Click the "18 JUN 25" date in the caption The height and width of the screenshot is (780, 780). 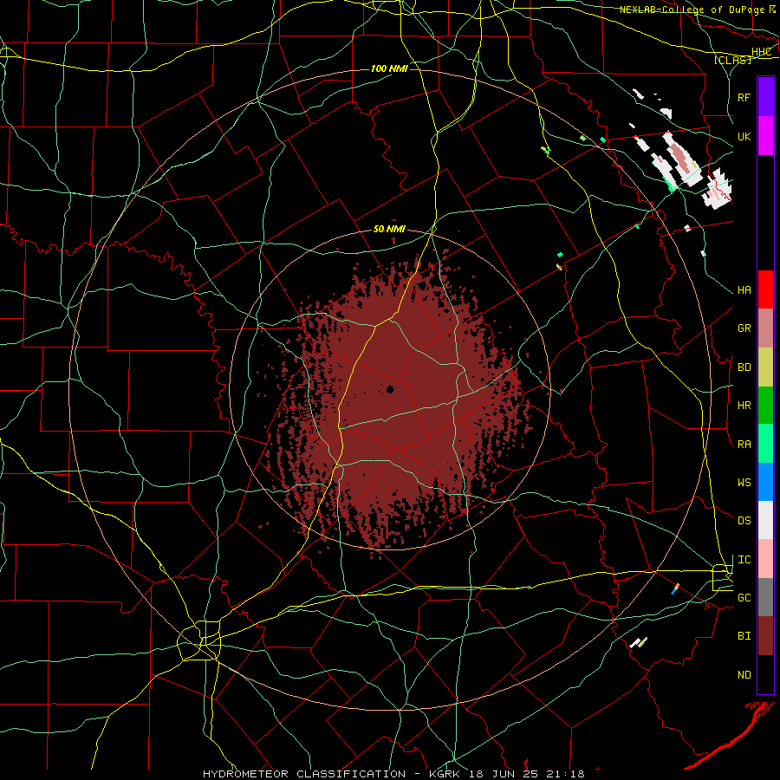pos(503,774)
